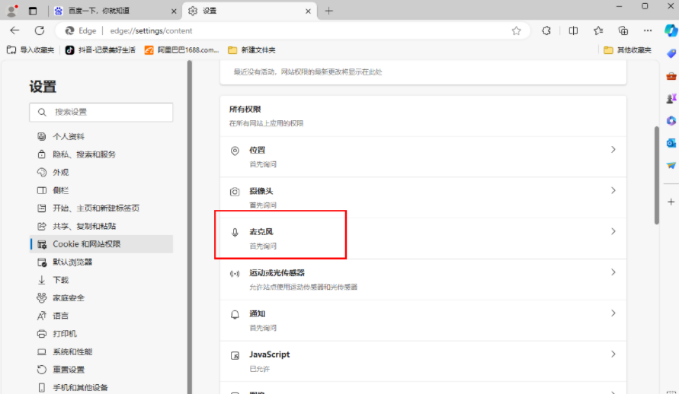Expand the 通知 permission chevron
This screenshot has width=679, height=394.
point(613,313)
